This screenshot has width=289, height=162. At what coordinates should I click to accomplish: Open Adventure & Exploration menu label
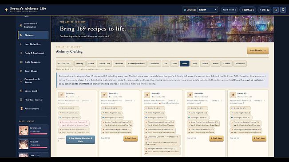(31, 25)
